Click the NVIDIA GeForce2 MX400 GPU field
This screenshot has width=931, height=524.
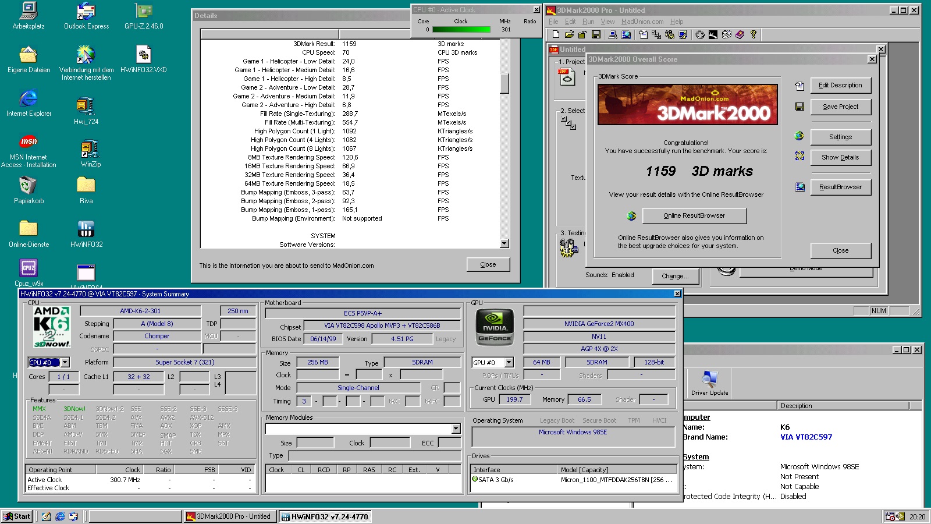point(599,324)
